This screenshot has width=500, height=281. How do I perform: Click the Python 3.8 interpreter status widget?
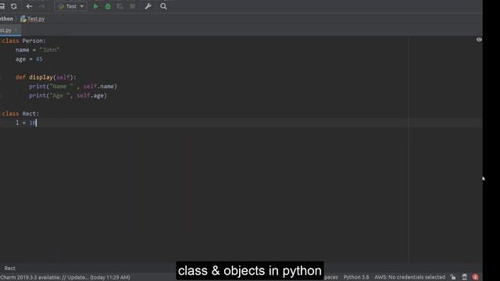pos(356,278)
